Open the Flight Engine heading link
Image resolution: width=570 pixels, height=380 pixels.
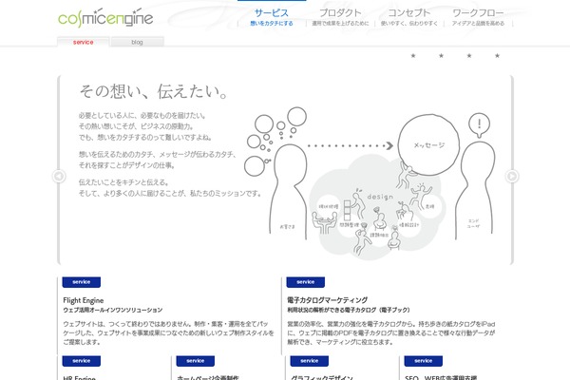(84, 300)
